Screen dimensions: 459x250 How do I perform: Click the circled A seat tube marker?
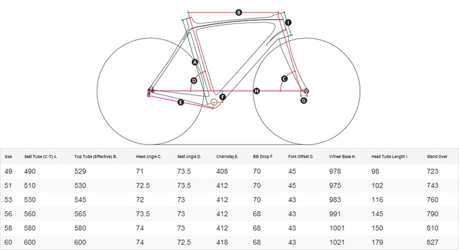(x=195, y=62)
